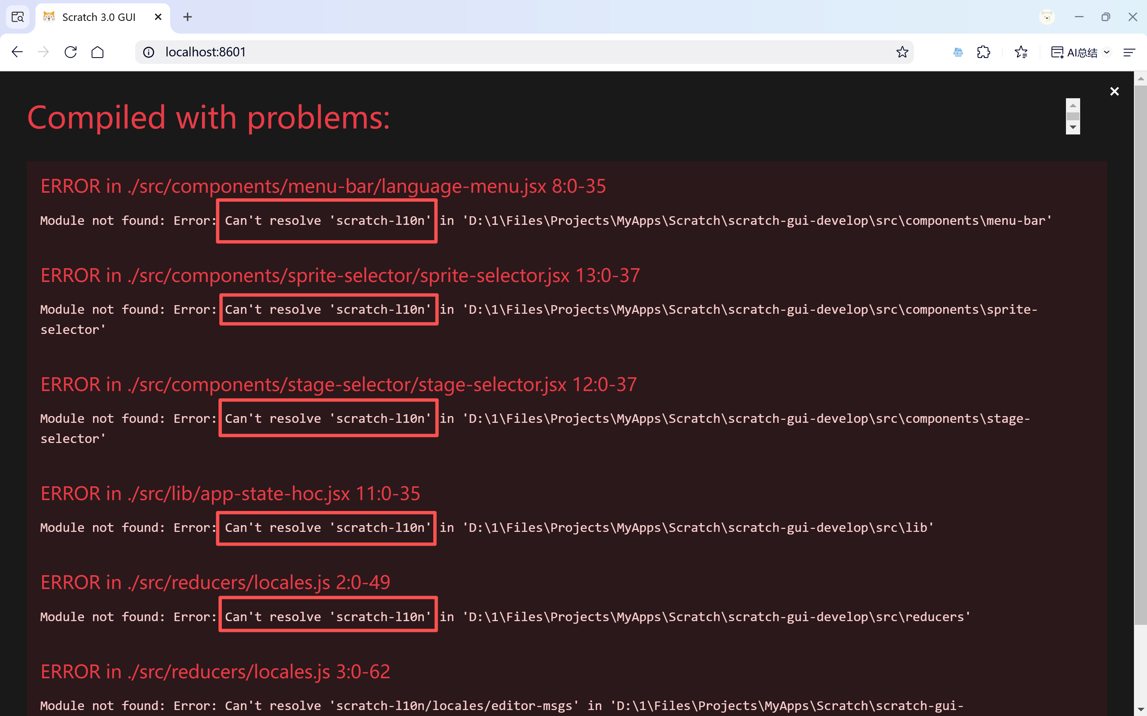Click the overlay scrollbar down arrow
This screenshot has height=716, width=1147.
1073,127
